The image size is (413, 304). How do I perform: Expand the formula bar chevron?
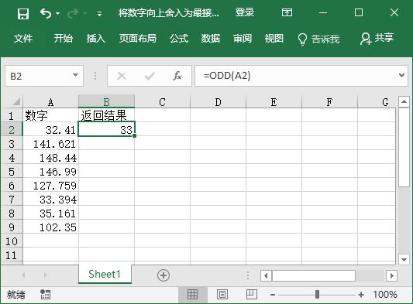401,76
